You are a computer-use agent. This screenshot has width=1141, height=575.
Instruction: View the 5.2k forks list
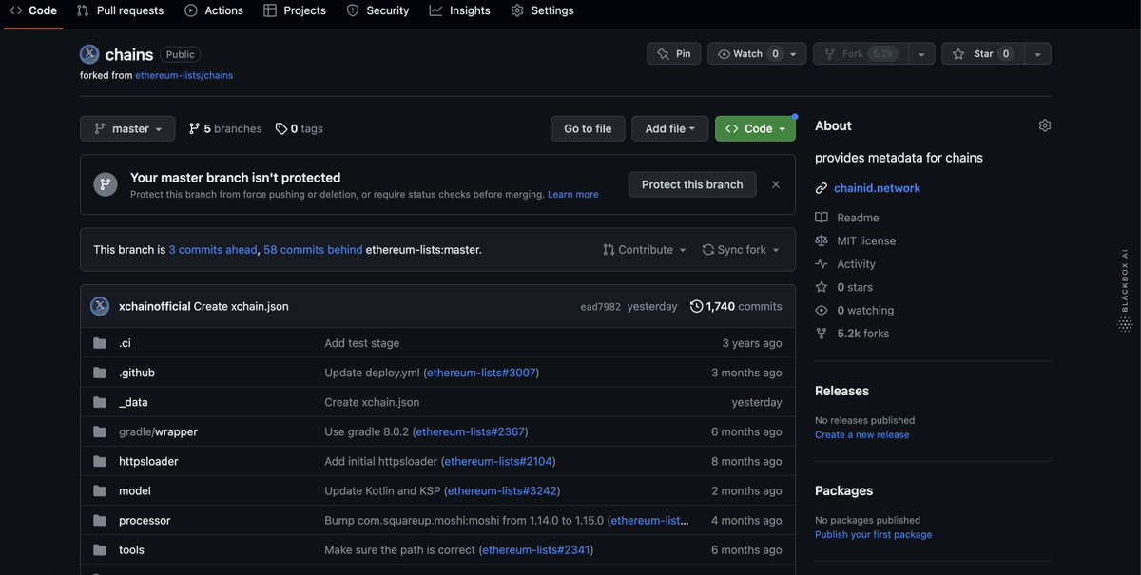coord(852,334)
